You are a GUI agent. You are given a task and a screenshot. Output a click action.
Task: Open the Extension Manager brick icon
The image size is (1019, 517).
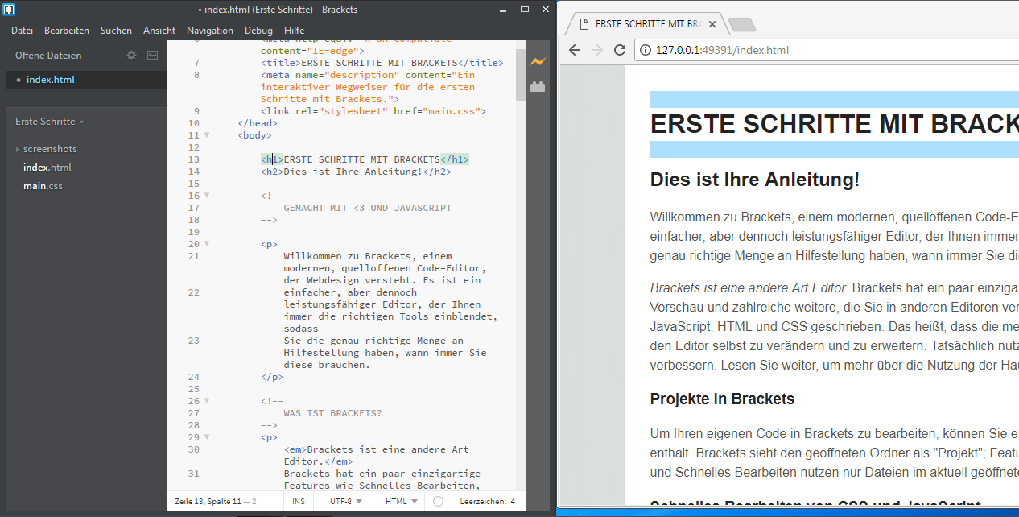pos(537,87)
